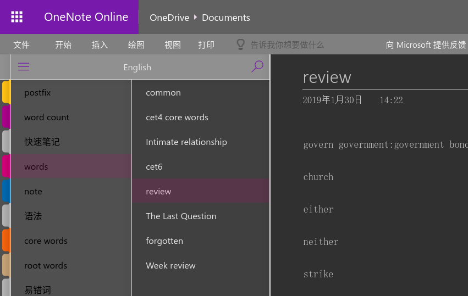Screen dimensions: 468x296
Task: Select the word count section
Action: pos(71,117)
